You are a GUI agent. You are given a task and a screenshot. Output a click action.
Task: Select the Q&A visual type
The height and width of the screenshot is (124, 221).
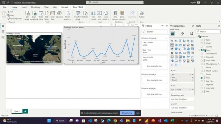pyautogui.click(x=176, y=61)
